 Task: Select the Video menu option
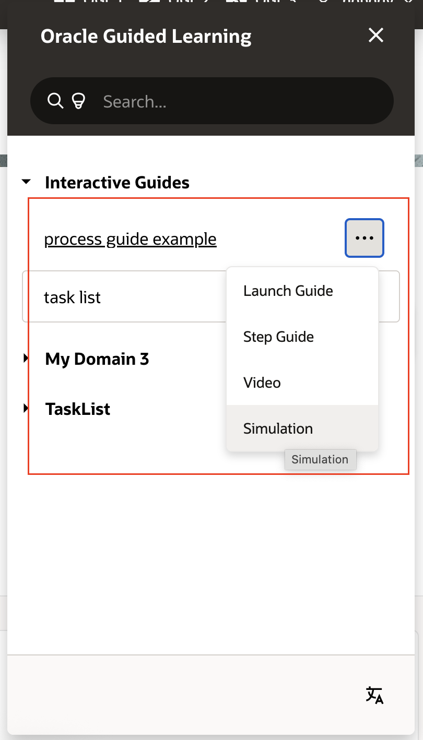[302, 383]
